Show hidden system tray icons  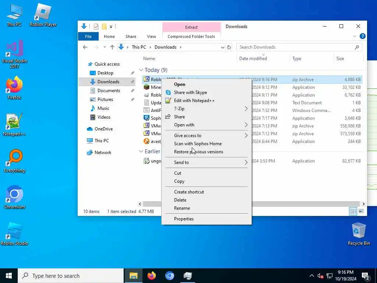tap(311, 276)
